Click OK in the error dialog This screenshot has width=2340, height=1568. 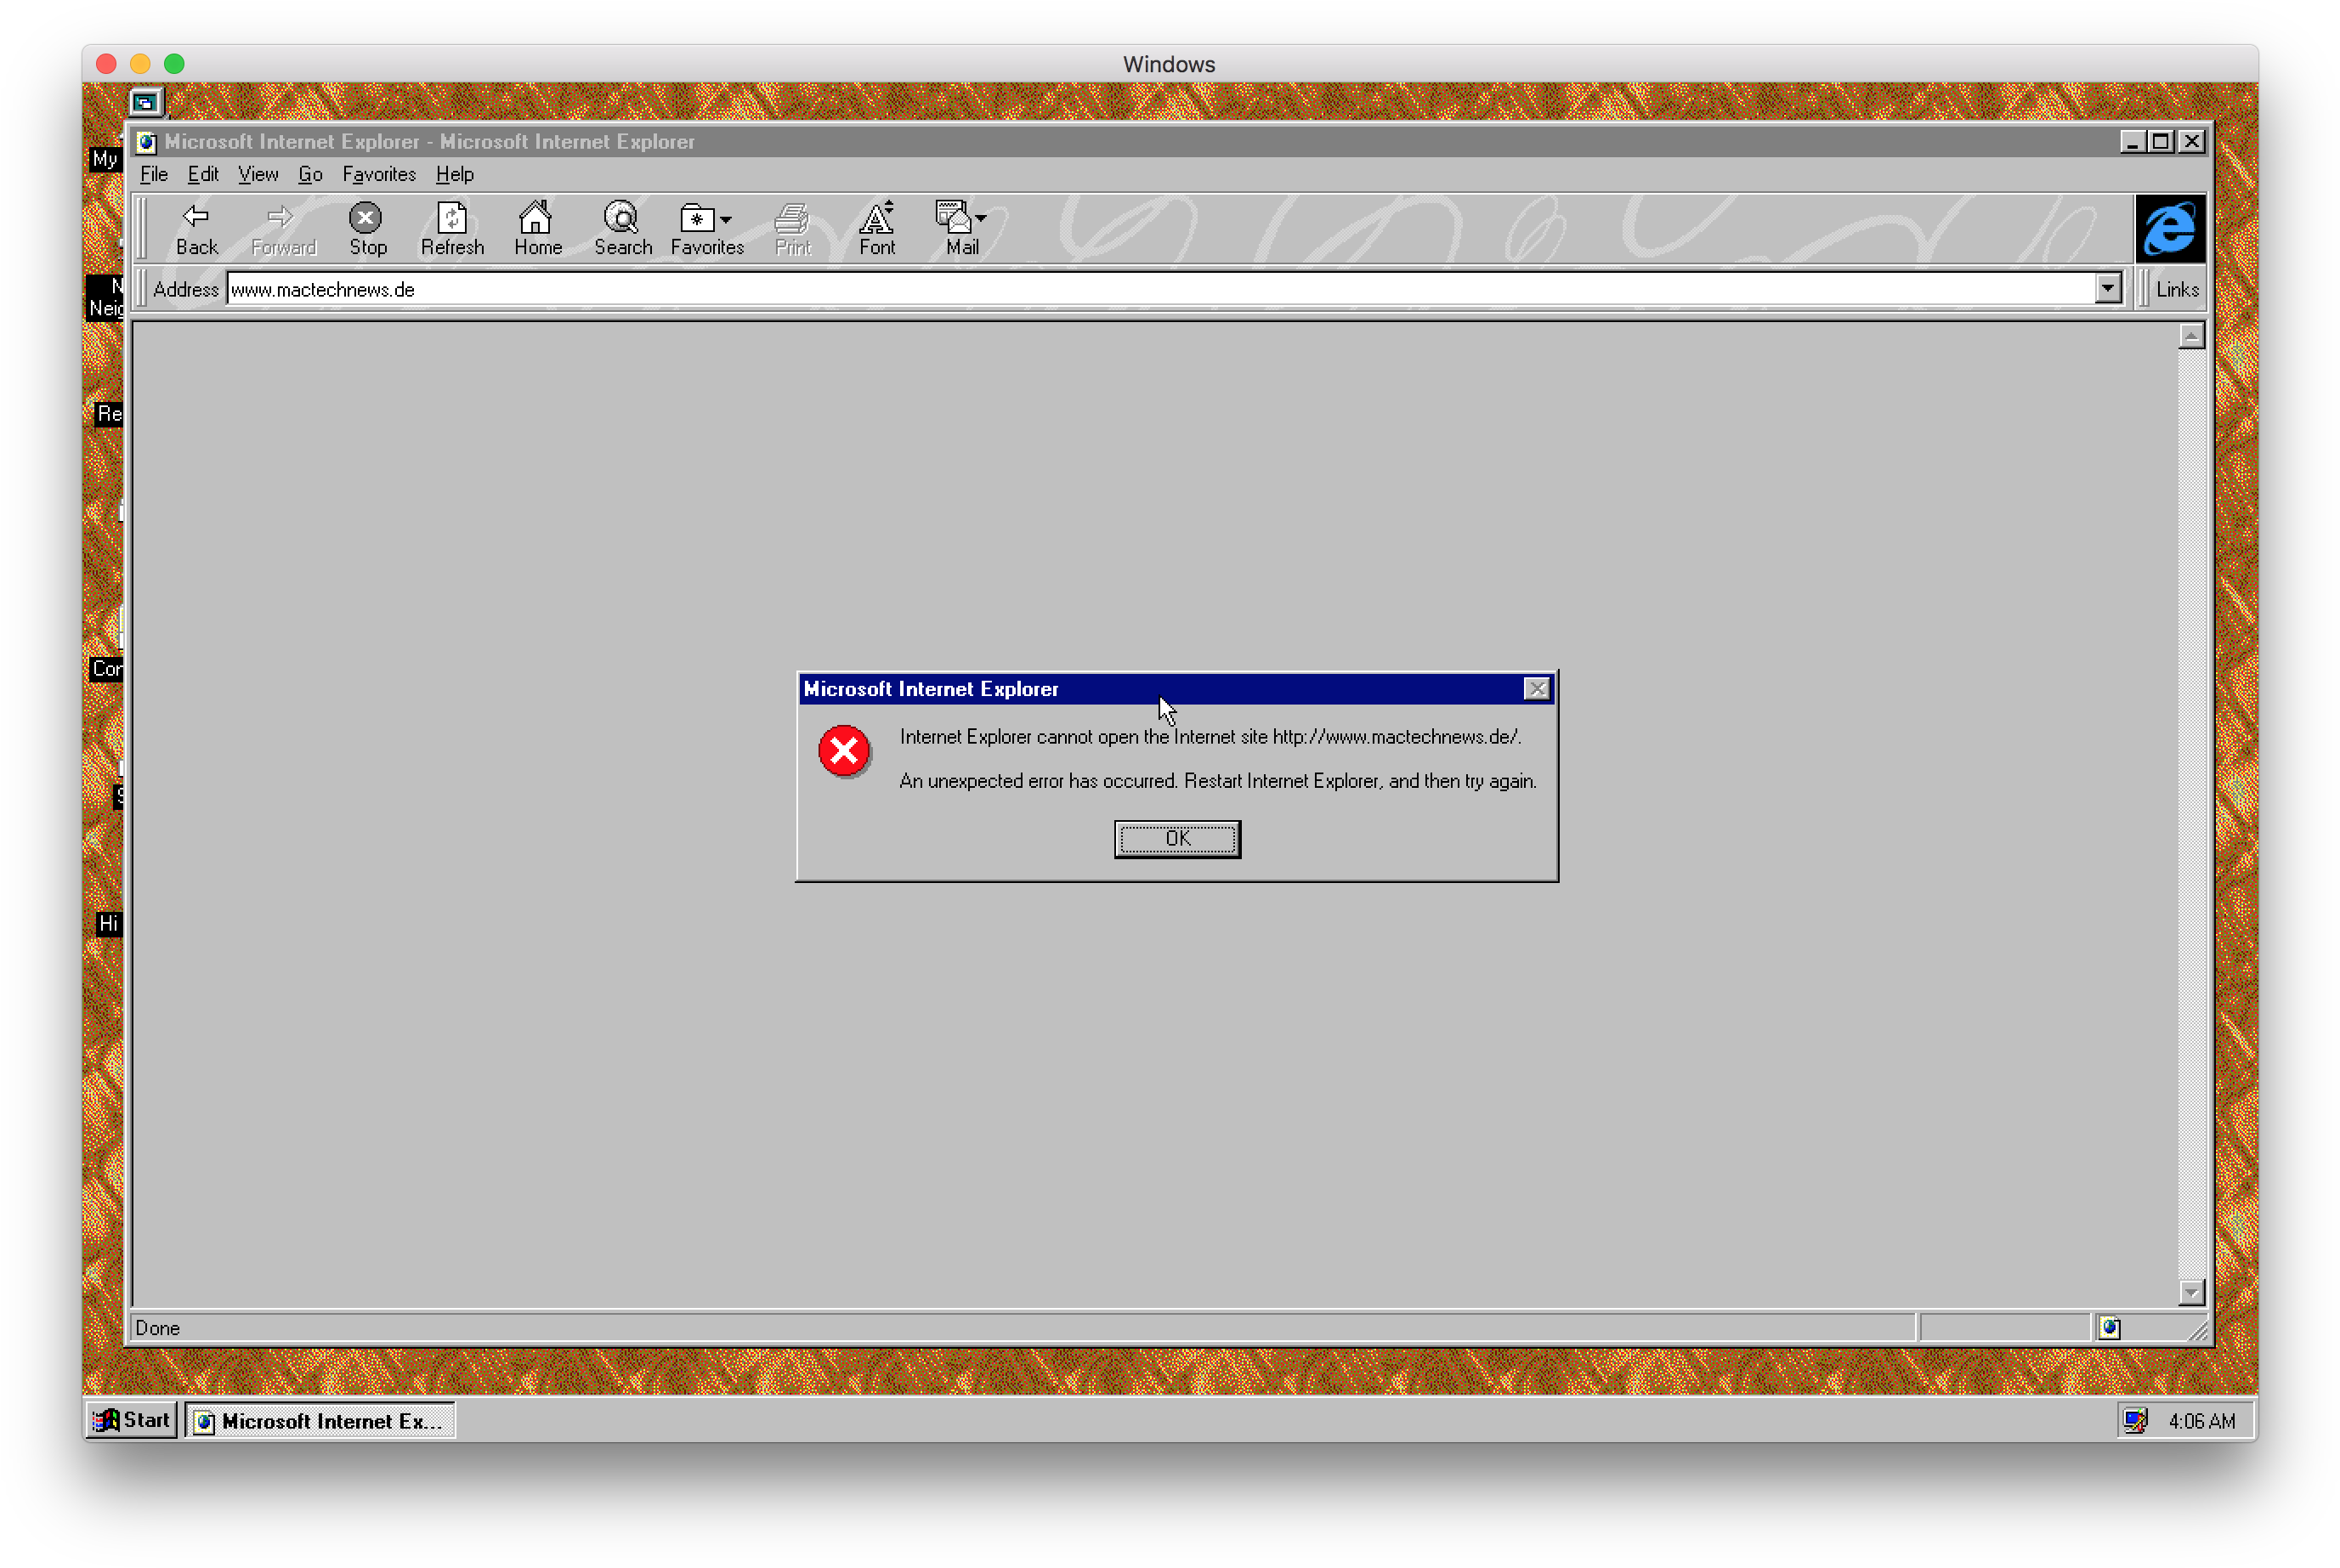[x=1177, y=839]
